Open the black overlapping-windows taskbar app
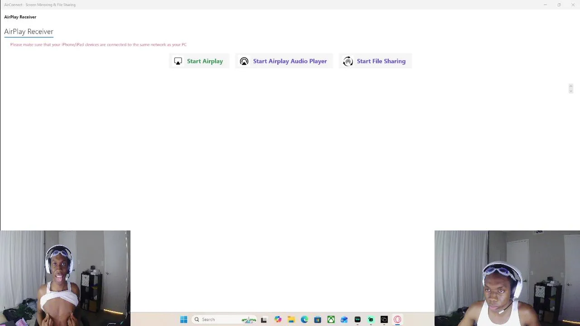Viewport: 580px width, 326px height. click(x=384, y=320)
